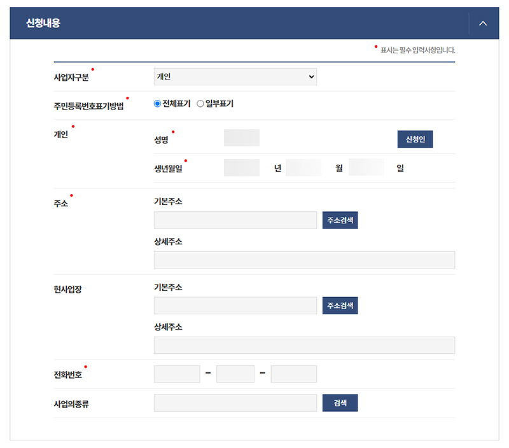Click the 사업의종류 input field
Viewport: 509px width, 448px height.
point(235,402)
